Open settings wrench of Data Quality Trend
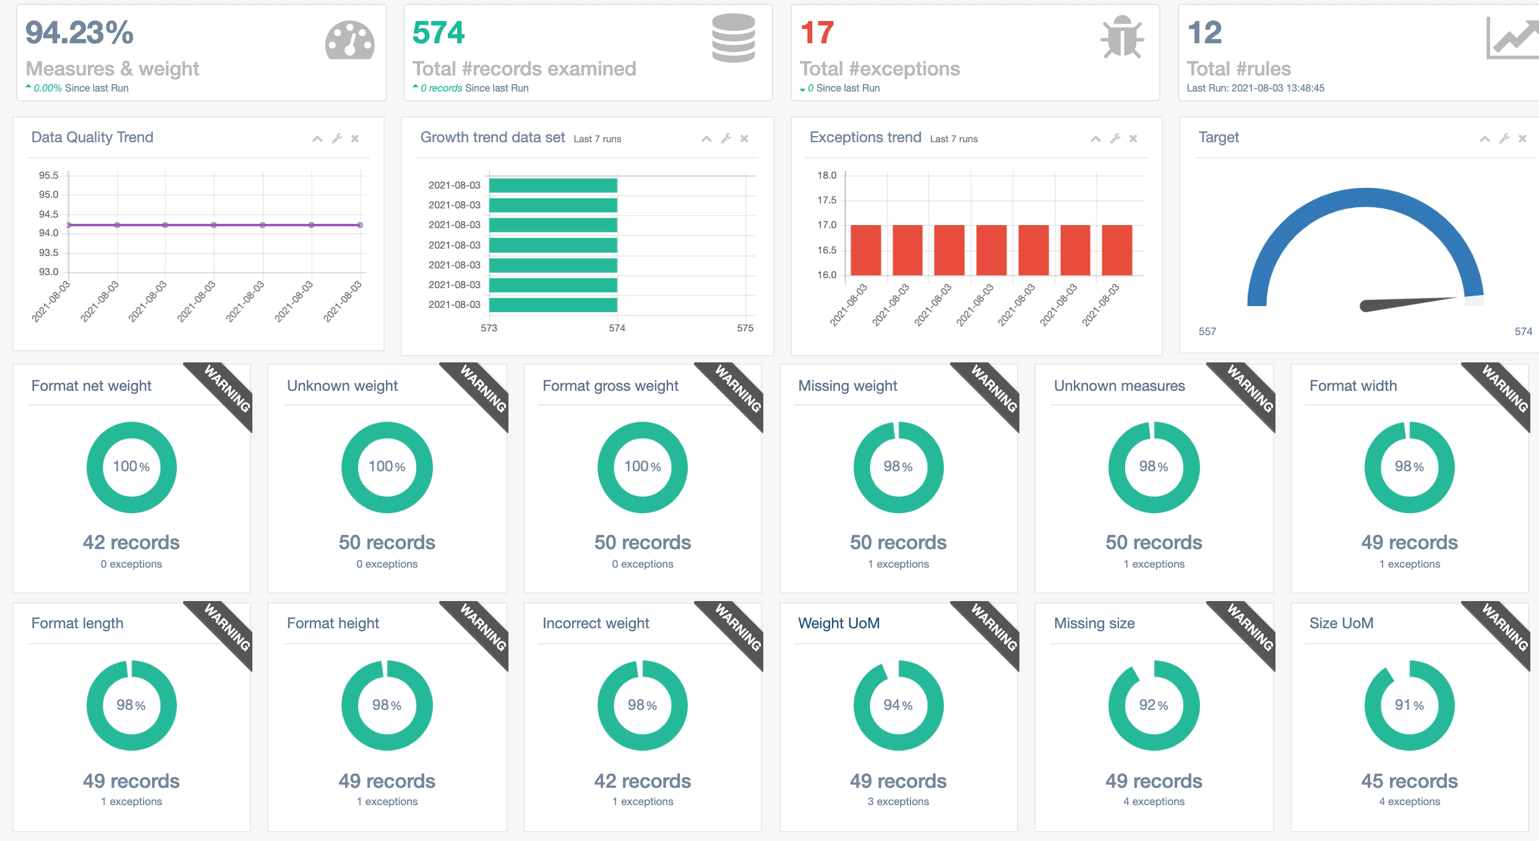 [x=337, y=139]
